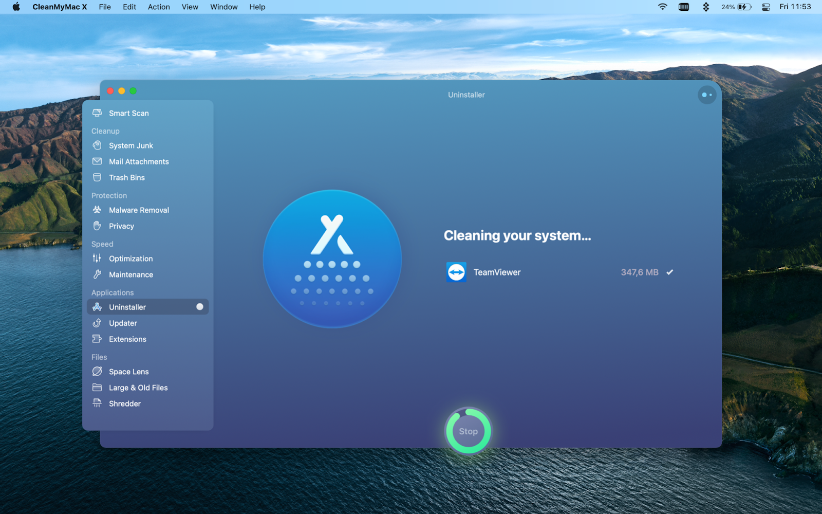822x514 pixels.
Task: Go to Updater module
Action: (x=148, y=323)
